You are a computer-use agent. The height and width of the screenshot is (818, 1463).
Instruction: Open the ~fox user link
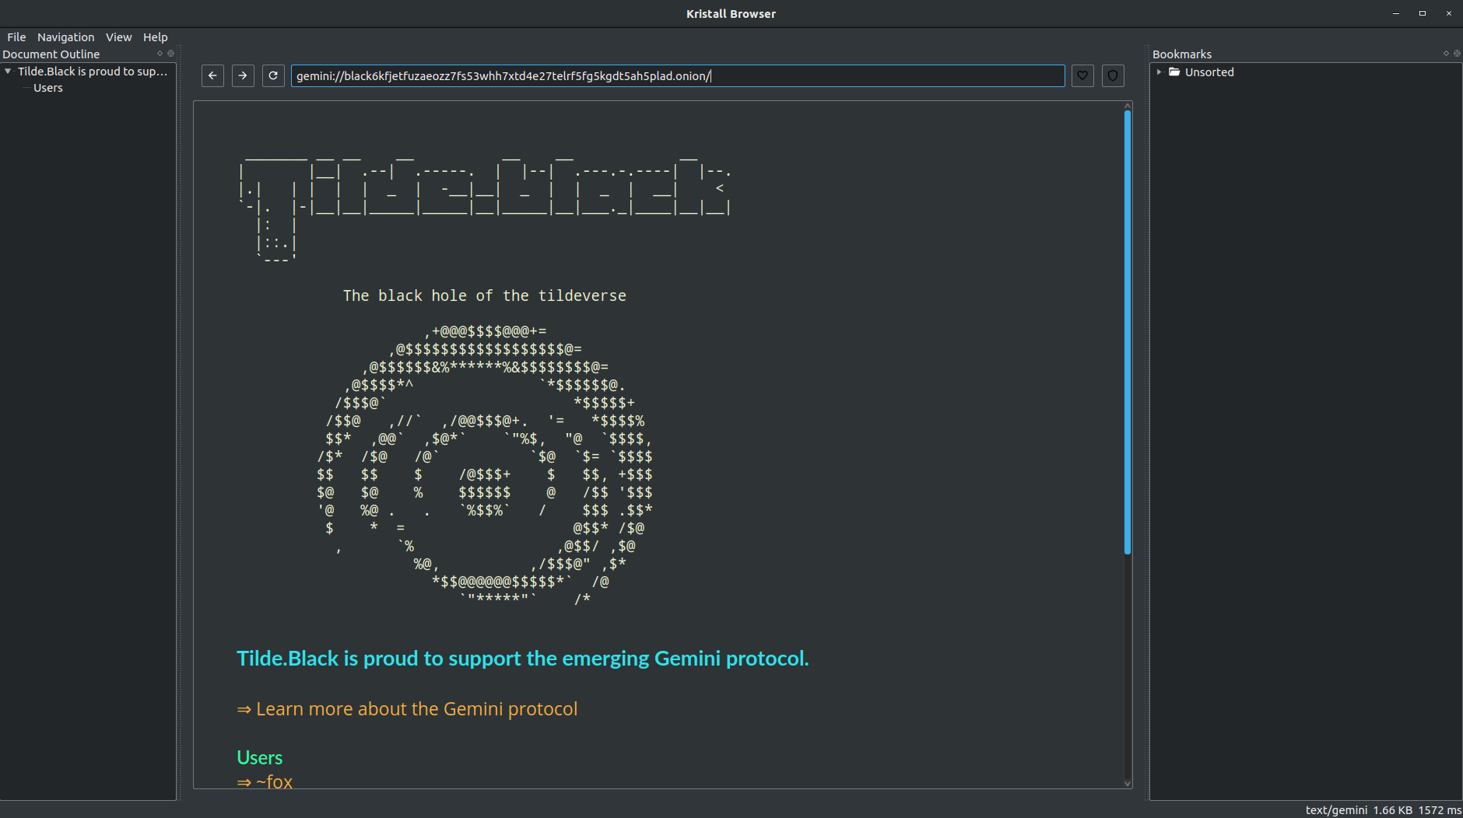tap(273, 781)
